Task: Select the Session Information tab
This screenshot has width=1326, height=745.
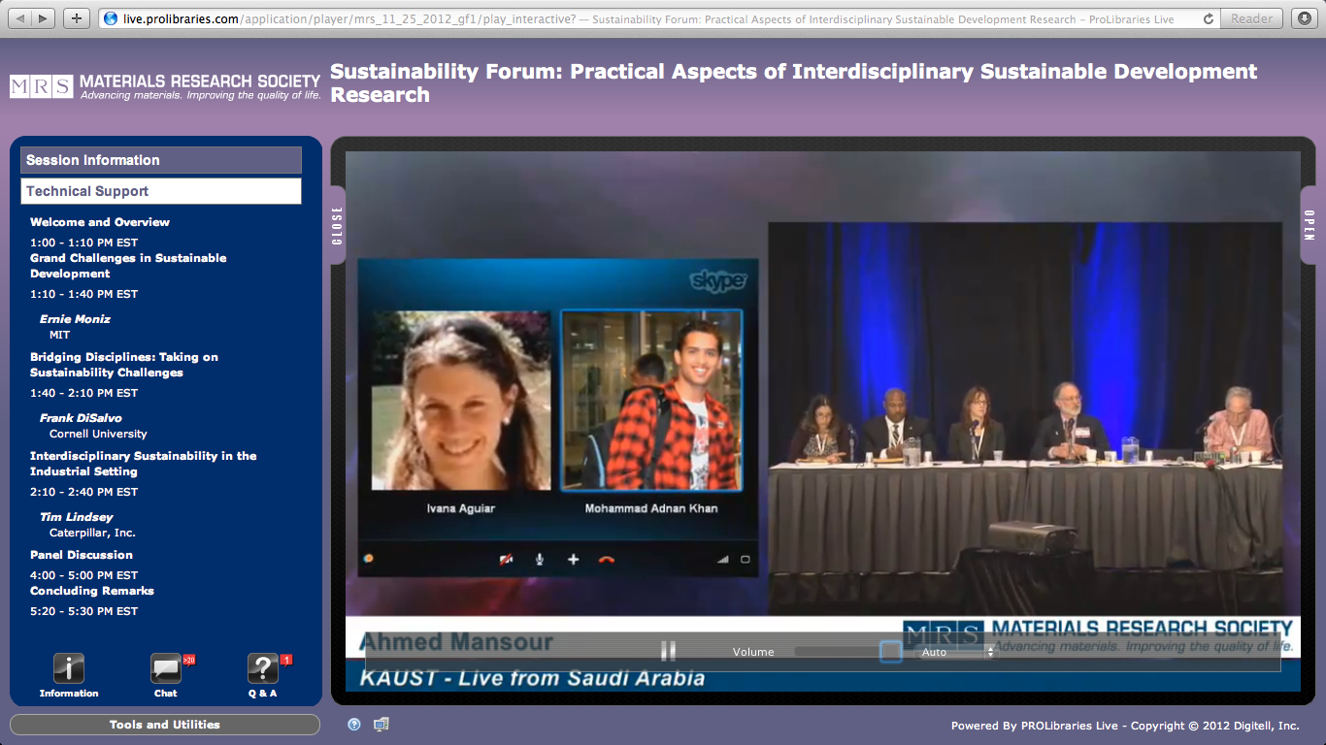Action: pyautogui.click(x=161, y=160)
